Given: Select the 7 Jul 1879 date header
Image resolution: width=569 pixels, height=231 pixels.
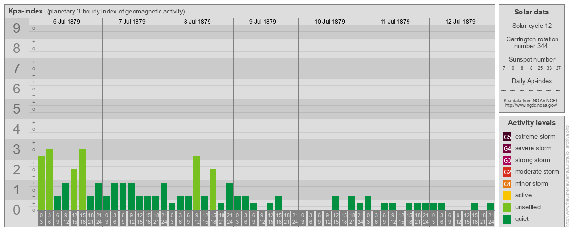Looking at the screenshot, I should (x=132, y=22).
